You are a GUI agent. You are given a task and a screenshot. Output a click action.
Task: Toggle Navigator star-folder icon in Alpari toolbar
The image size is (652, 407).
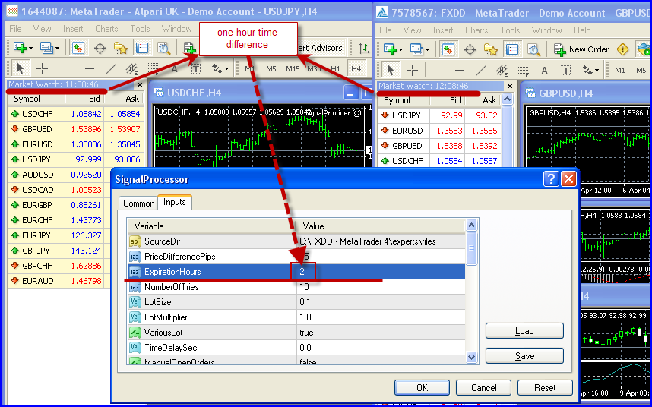tap(121, 48)
